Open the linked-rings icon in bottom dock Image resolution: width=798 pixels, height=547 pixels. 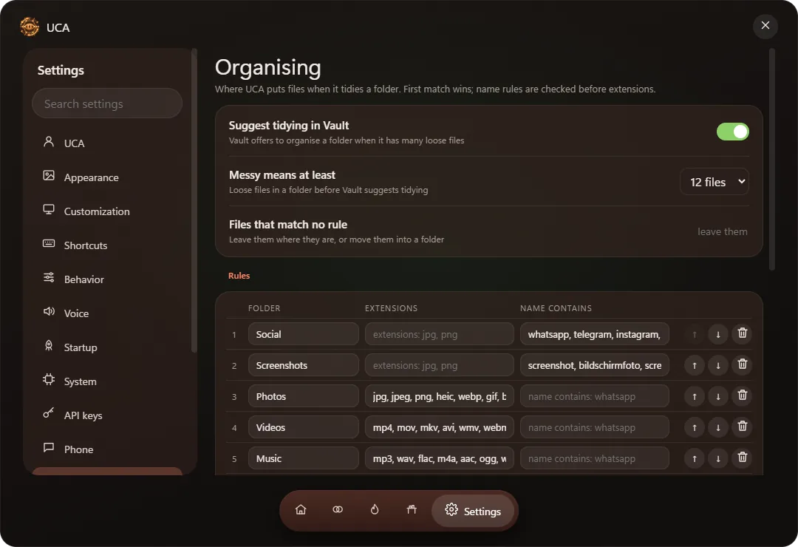point(338,510)
